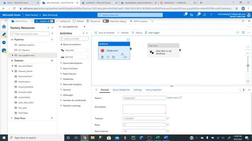Viewport: 252px width, 141px height.
Task: Open pipeline code view braces icon
Action: [x=237, y=33]
